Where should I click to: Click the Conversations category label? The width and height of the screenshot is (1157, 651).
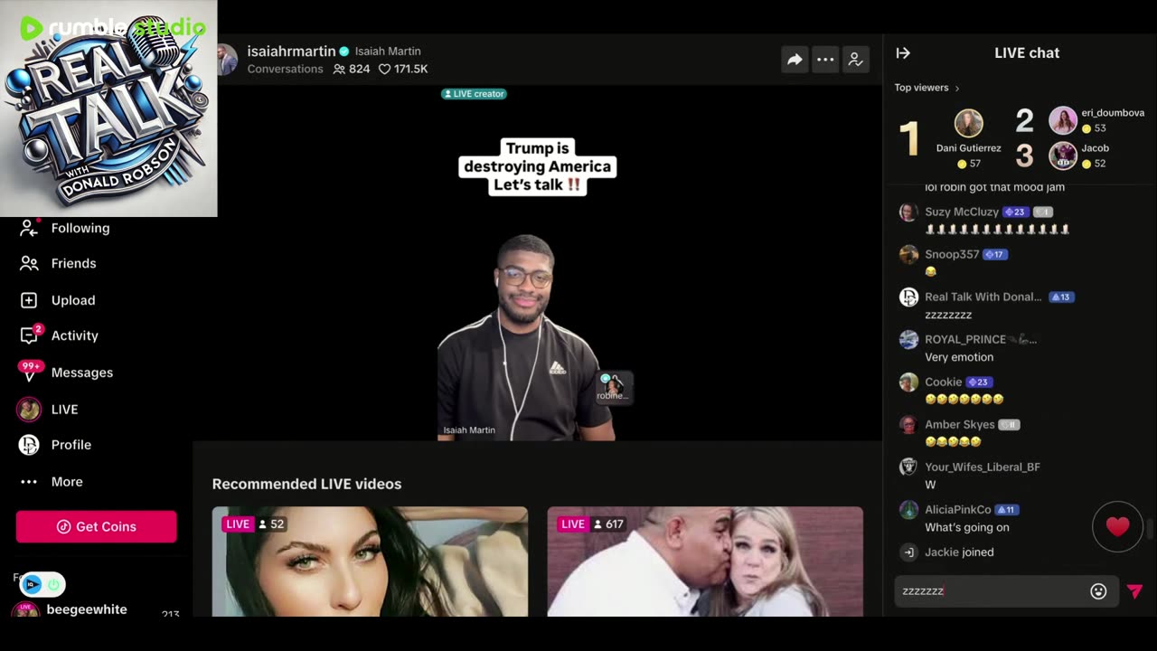point(286,70)
